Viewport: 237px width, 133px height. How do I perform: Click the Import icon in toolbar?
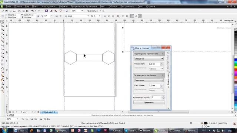tap(51, 11)
